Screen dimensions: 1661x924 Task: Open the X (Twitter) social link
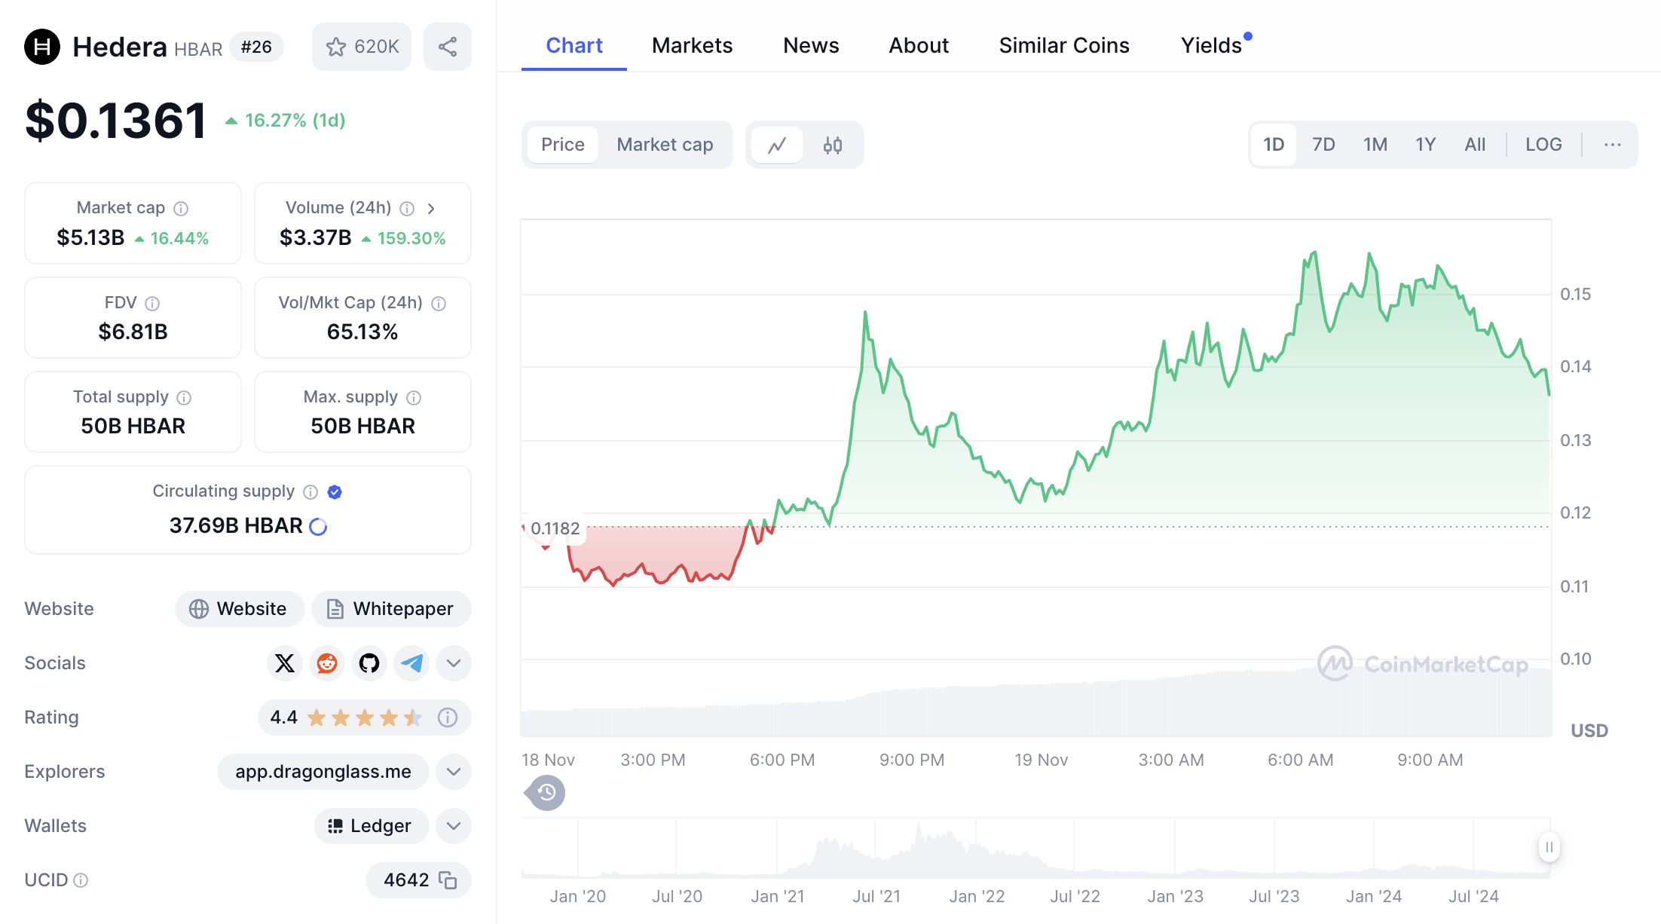(x=285, y=663)
